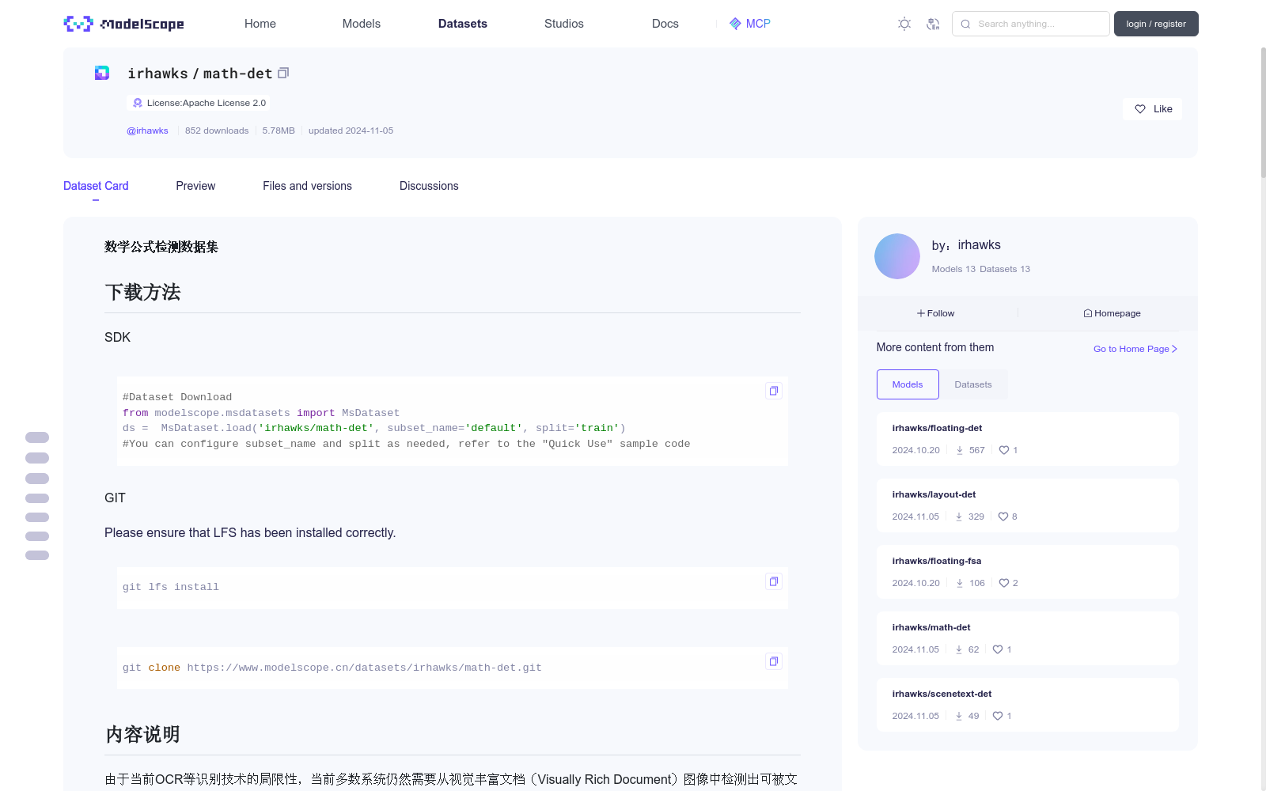Viewport: 1266px width, 791px height.
Task: Click the plus icon beside Follow
Action: 921,313
